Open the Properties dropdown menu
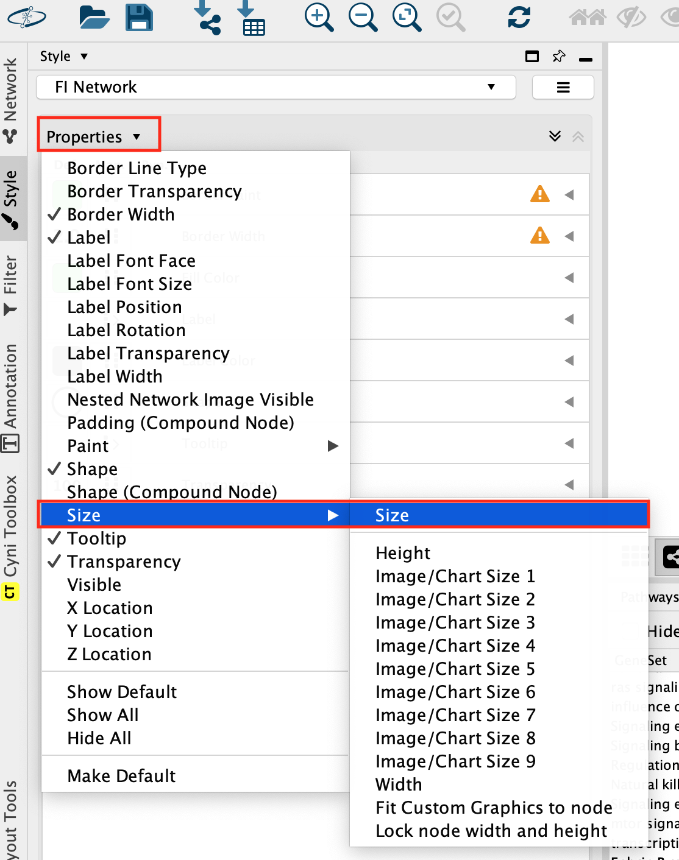The image size is (679, 860). [93, 136]
